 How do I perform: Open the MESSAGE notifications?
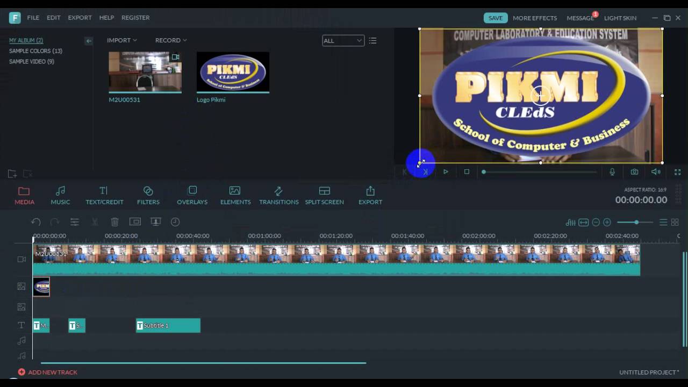[x=580, y=18]
